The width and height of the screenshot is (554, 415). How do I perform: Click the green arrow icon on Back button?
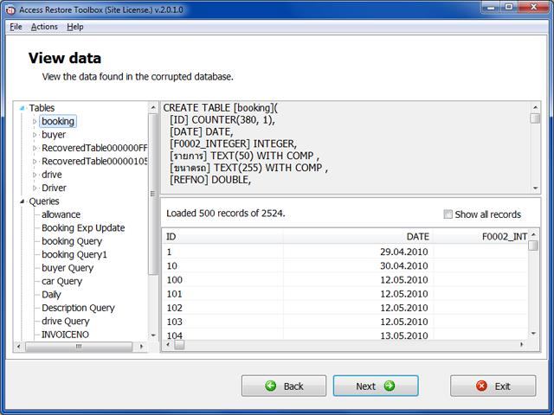click(271, 386)
